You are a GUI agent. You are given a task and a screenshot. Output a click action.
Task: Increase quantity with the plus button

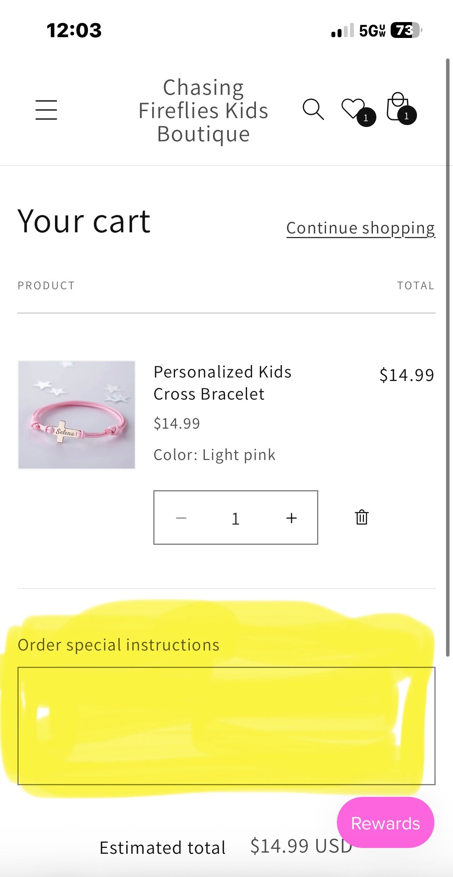click(291, 517)
